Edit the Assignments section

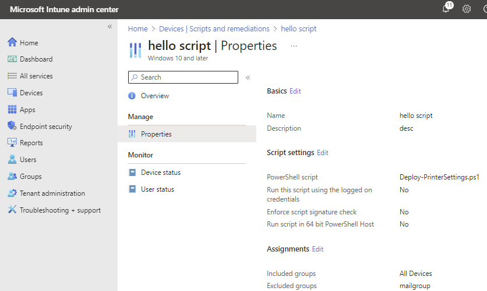point(317,249)
